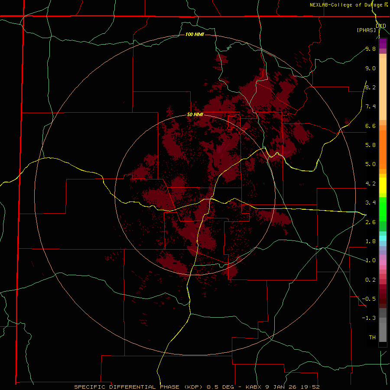Click the 2.6 color scale label
The width and height of the screenshot is (390, 390).
coord(370,222)
